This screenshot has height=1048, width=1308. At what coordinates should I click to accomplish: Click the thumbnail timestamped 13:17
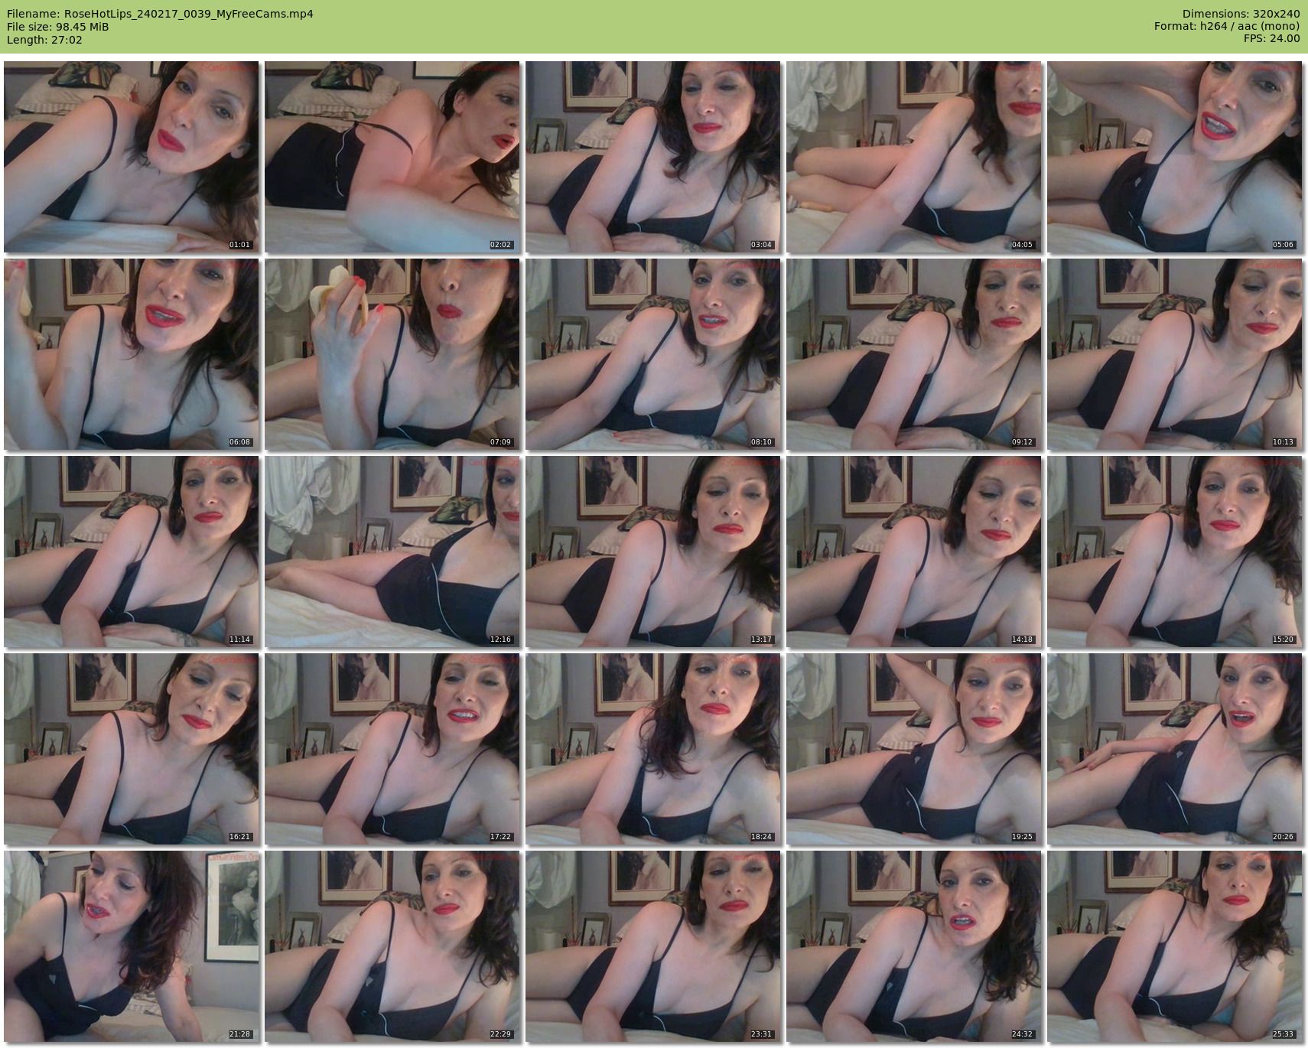tap(653, 552)
